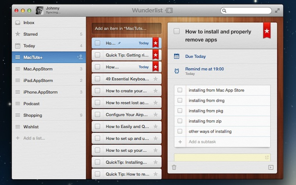296x185 pixels.
Task: Star the 'QuickTip: Installing…' task
Action: pyautogui.click(x=156, y=162)
